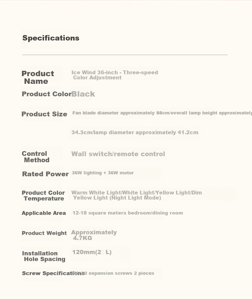Click the Warm White Light color temperature text
This screenshot has width=252, height=299.
click(x=137, y=195)
